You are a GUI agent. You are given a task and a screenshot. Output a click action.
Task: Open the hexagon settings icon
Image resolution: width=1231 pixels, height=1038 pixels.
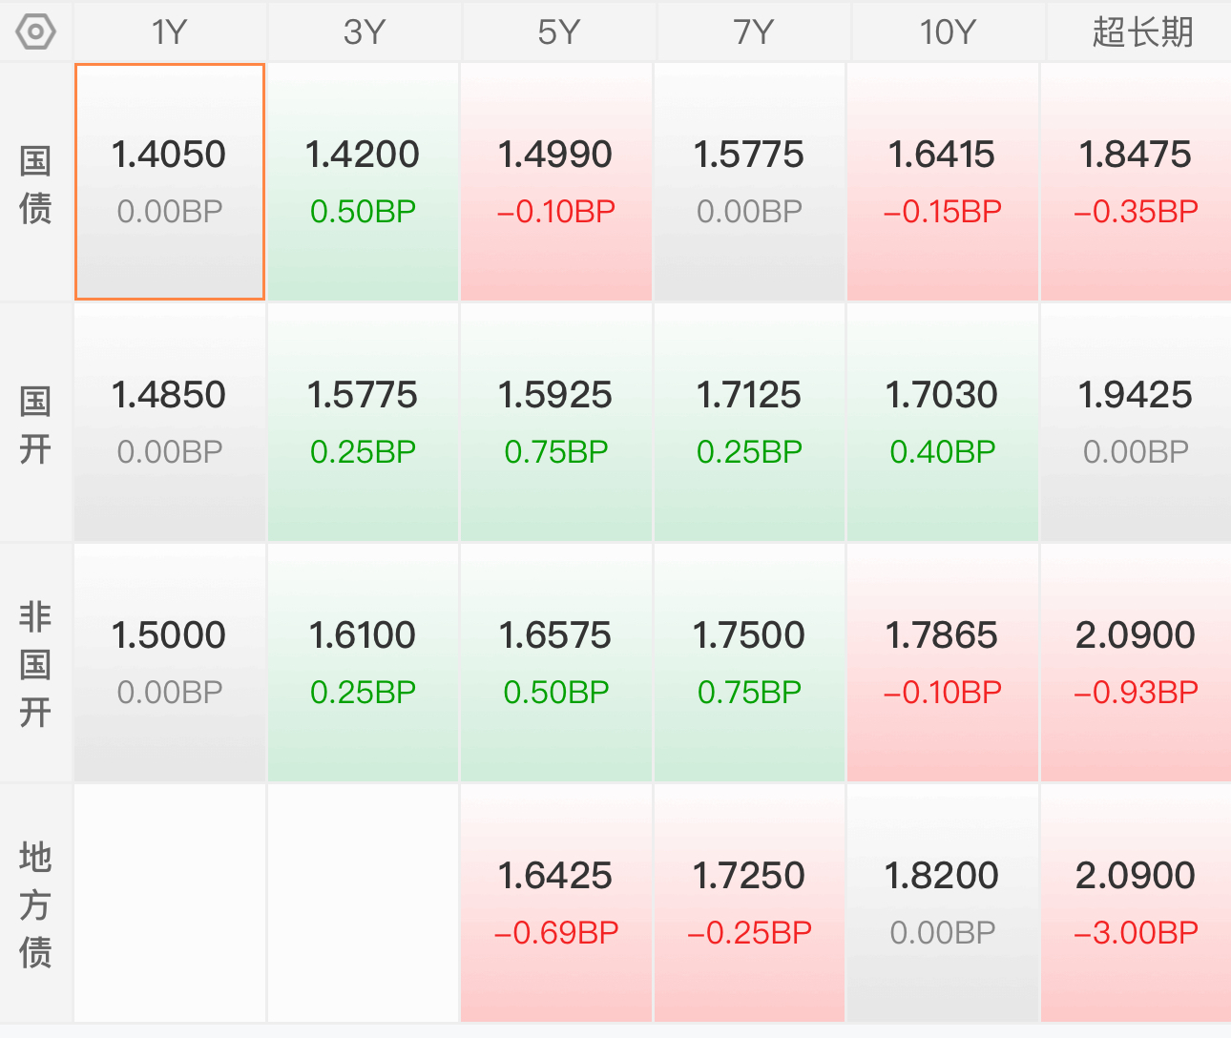point(35,31)
